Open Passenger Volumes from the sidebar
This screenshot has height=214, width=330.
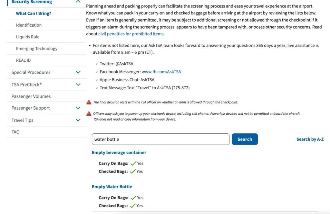[x=31, y=96]
